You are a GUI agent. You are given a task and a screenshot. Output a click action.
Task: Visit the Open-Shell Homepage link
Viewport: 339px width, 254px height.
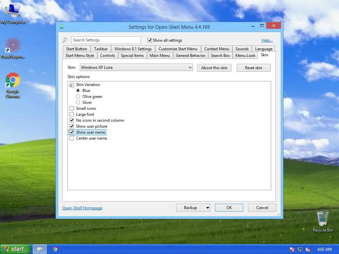click(82, 208)
